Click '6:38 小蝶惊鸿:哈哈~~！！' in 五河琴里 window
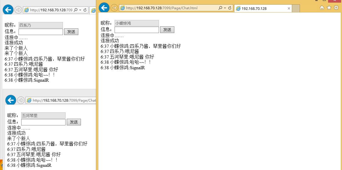Image resolution: width=342 pixels, height=170 pixels. coord(33,160)
